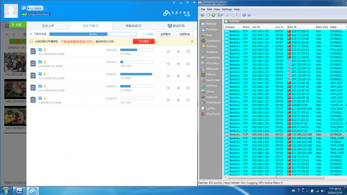The height and width of the screenshot is (195, 347).
Task: Open the EmailVerify tool
Action: (x=211, y=57)
